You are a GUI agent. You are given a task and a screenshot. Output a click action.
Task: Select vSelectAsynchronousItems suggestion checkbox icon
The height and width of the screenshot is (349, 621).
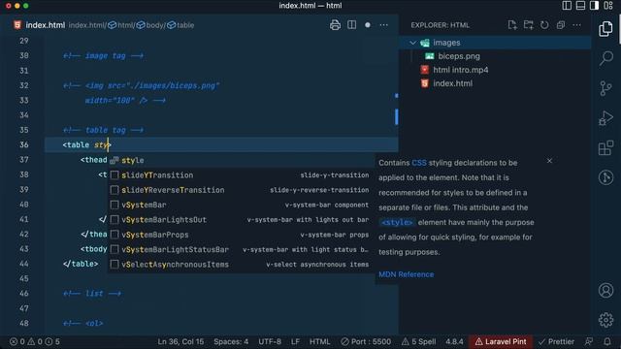point(114,265)
